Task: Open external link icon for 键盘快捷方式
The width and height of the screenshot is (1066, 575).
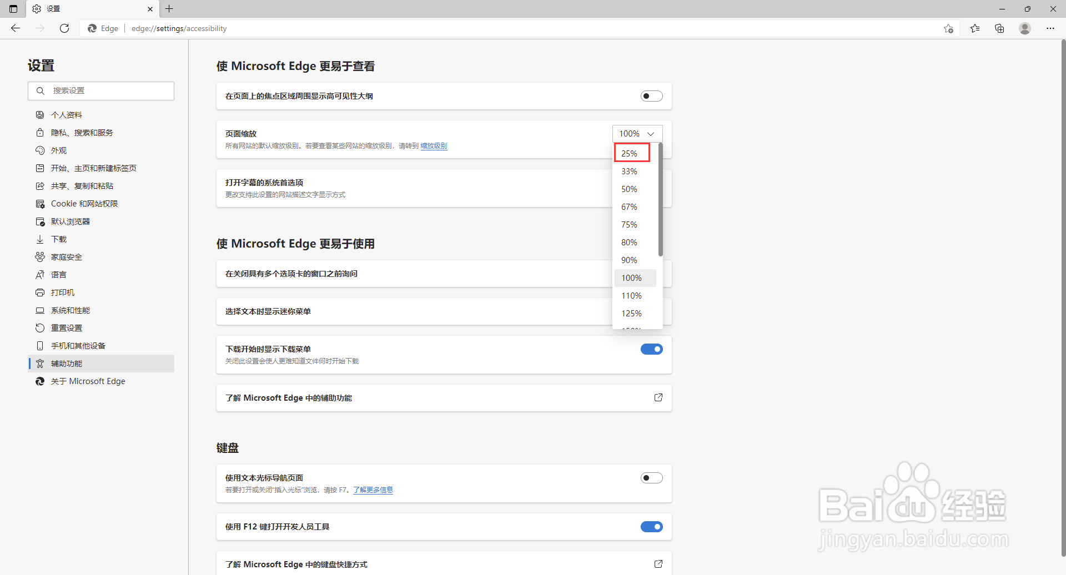Action: [658, 564]
